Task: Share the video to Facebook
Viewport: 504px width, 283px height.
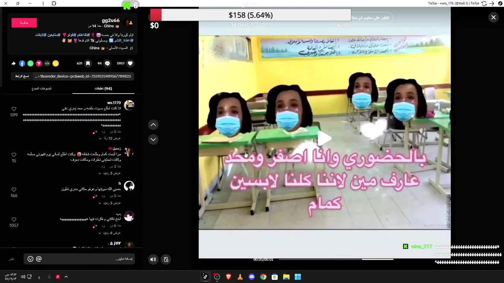Action: (22, 63)
